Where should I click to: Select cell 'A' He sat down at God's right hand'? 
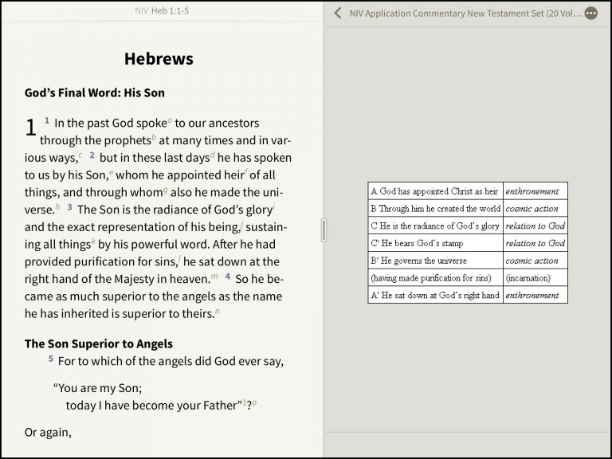pyautogui.click(x=435, y=295)
